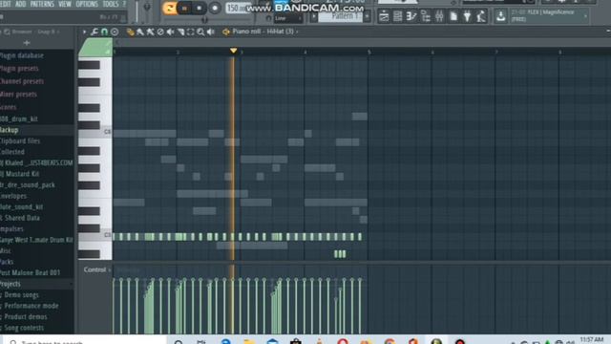
Task: Click the FLEX | Magnificence (FREE) news text
Action: click(542, 15)
